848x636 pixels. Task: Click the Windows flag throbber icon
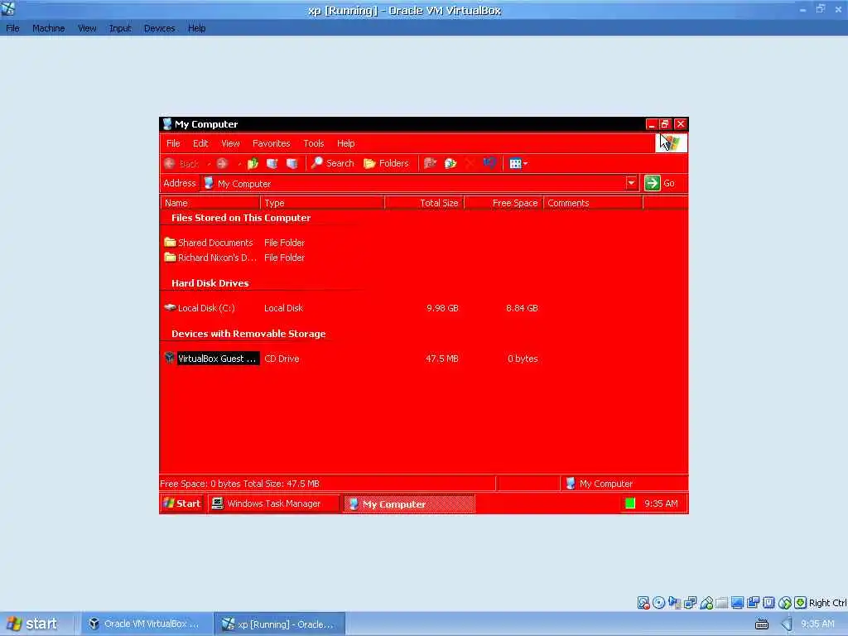(671, 142)
